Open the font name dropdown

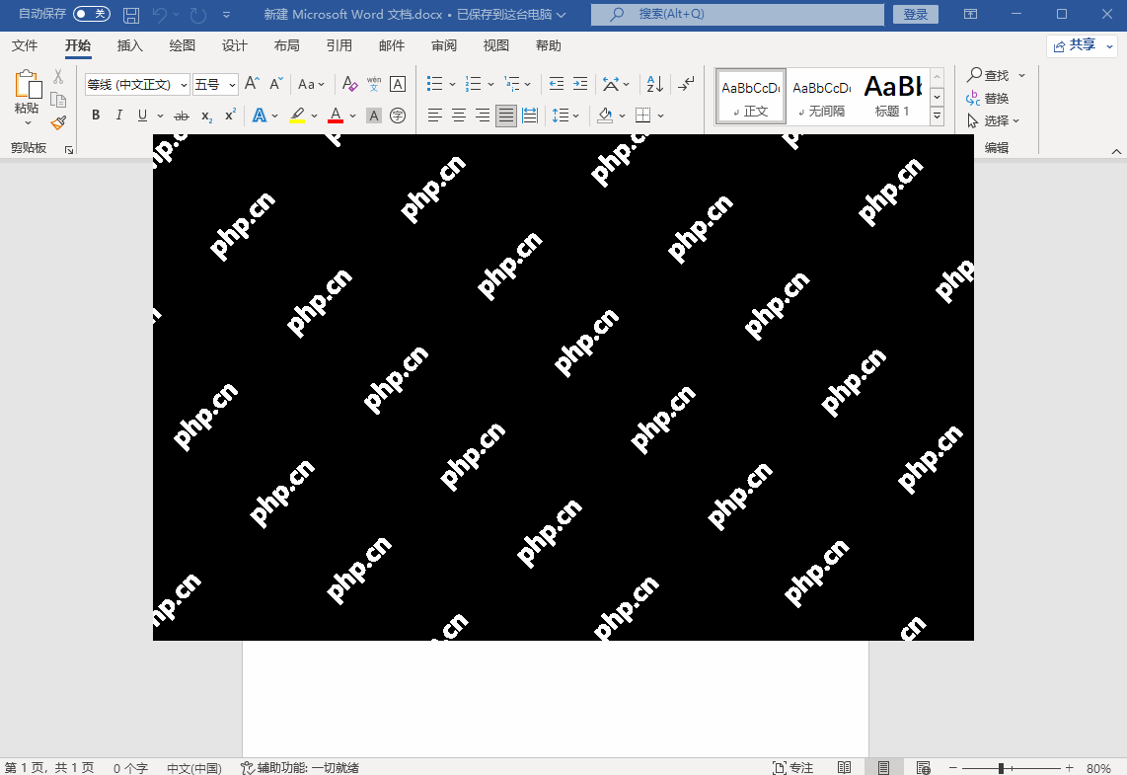pos(184,85)
